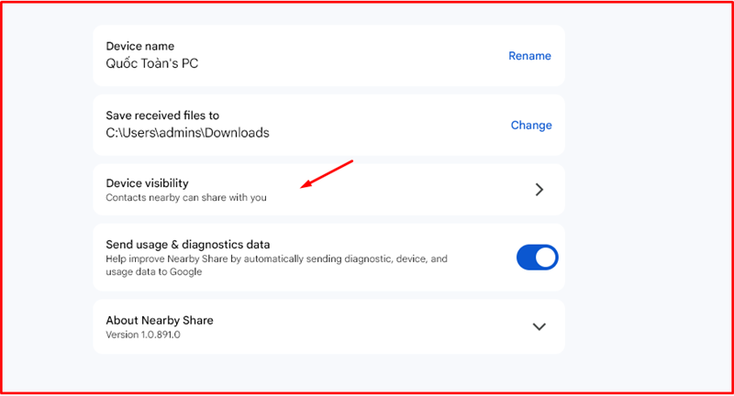The height and width of the screenshot is (396, 734).
Task: Expand About Nearby Share with down chevron
Action: pyautogui.click(x=539, y=326)
